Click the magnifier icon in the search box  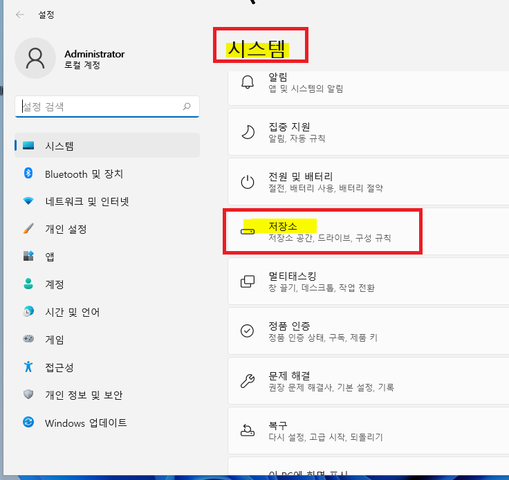point(187,106)
